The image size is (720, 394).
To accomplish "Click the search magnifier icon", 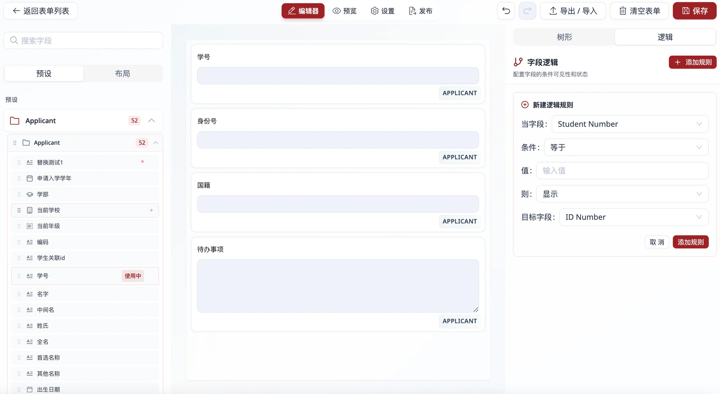I will (x=14, y=40).
